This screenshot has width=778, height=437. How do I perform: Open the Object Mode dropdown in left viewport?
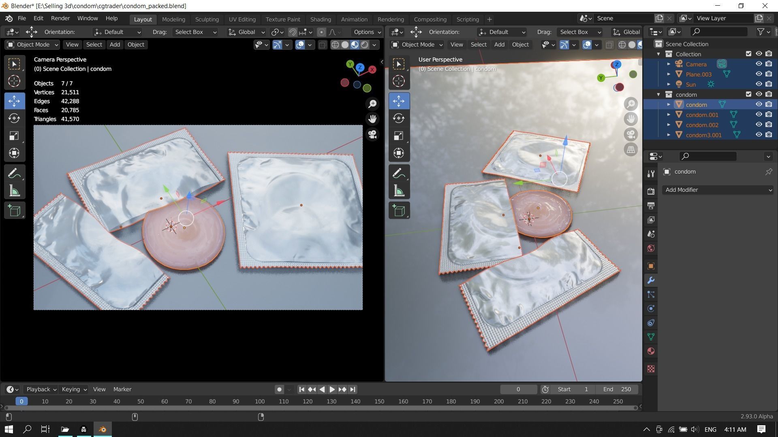click(x=32, y=45)
